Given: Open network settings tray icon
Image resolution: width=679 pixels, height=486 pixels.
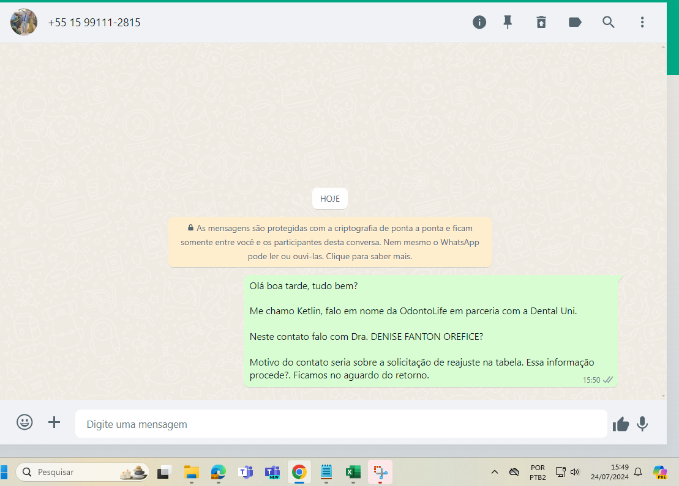Looking at the screenshot, I should (561, 472).
